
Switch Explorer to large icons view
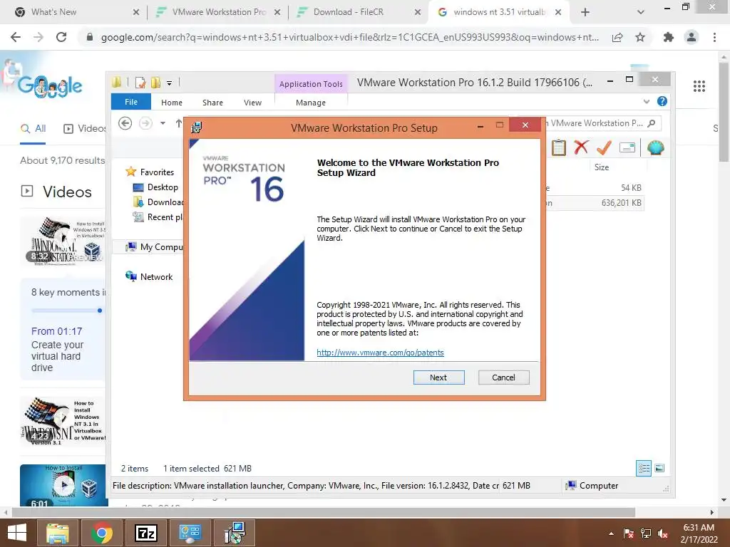pos(659,469)
